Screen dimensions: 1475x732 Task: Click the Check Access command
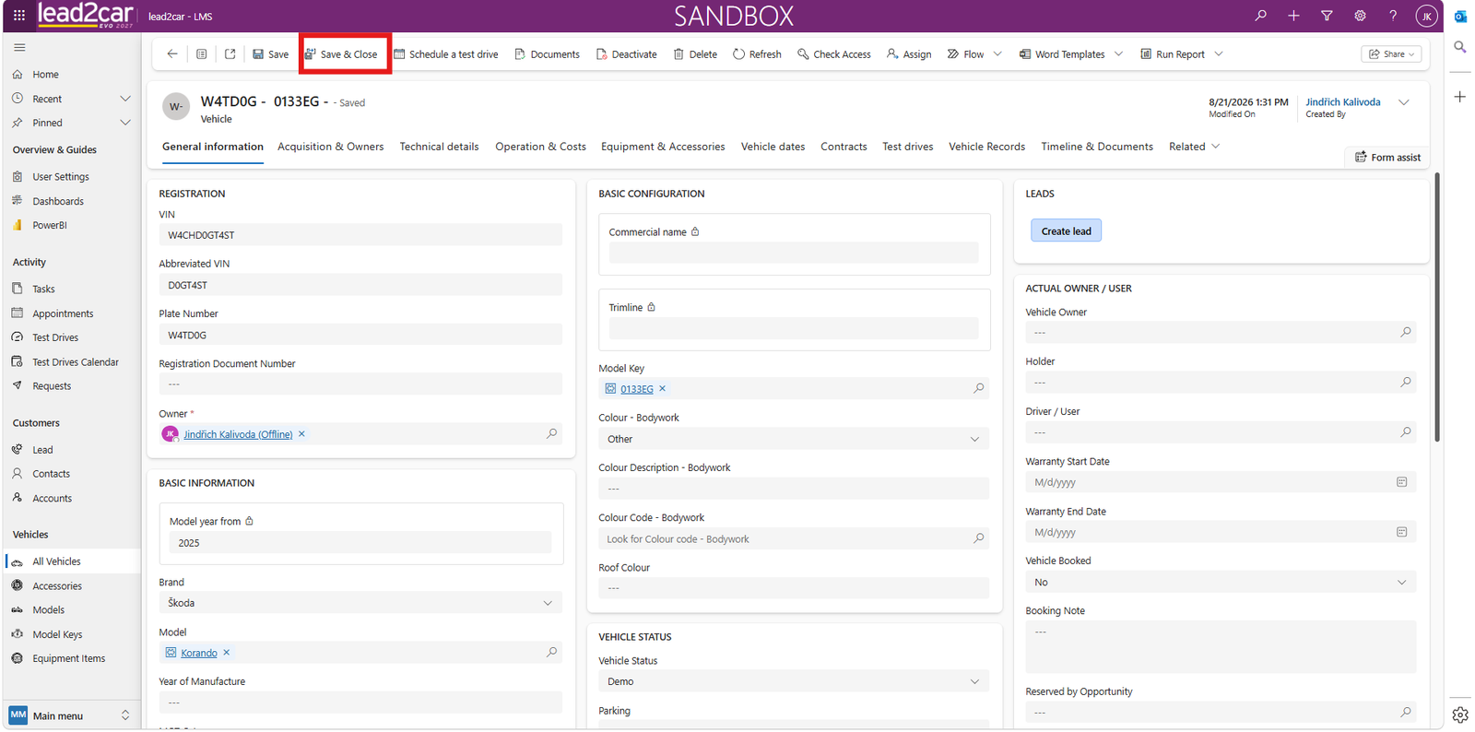tap(834, 54)
